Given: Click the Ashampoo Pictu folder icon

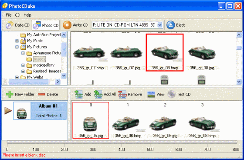Looking at the screenshot, I should [29, 53].
